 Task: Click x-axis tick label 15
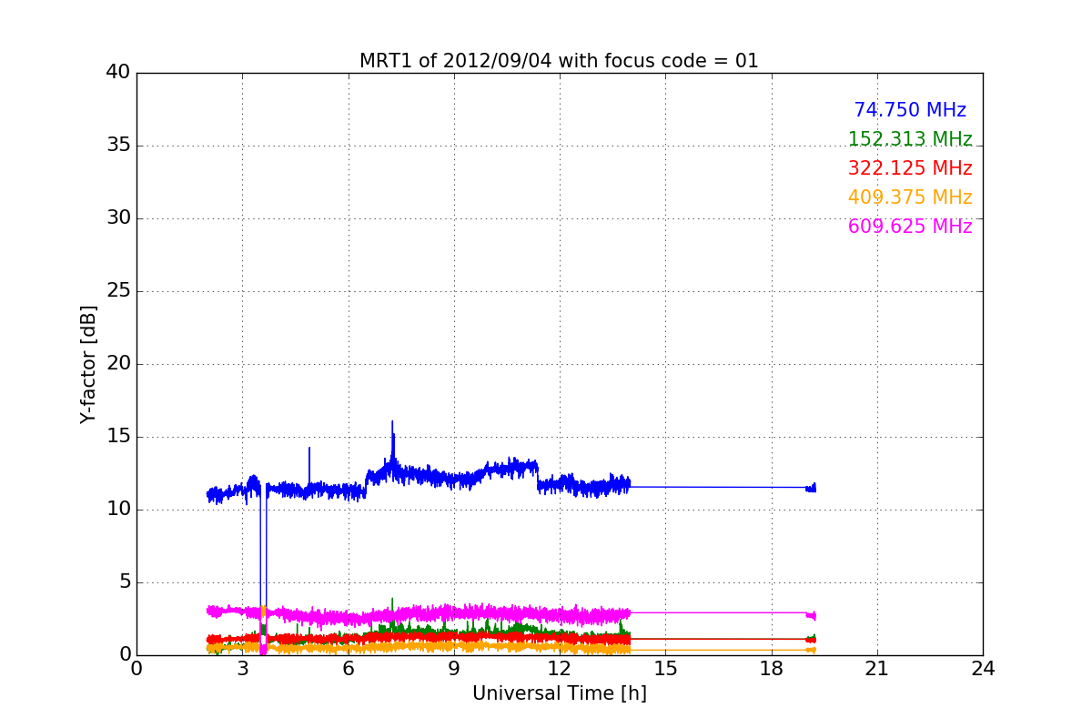click(x=665, y=669)
